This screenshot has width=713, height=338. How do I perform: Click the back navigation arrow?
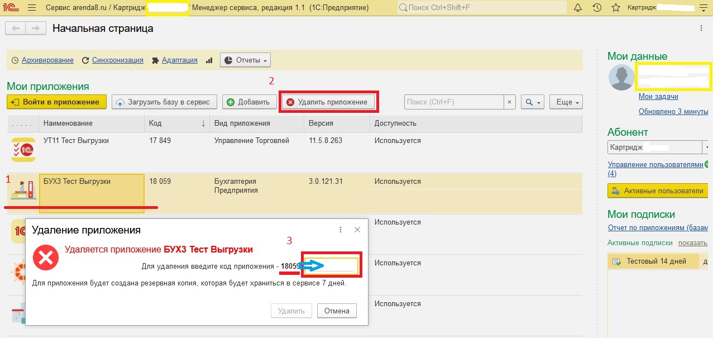pos(16,28)
